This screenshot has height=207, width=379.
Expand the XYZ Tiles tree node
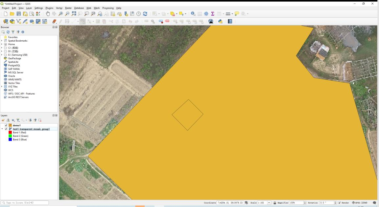(2, 87)
